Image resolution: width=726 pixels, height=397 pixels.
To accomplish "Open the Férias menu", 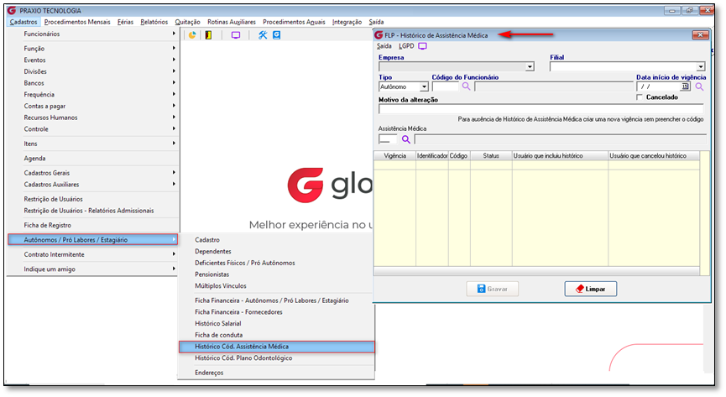I will (x=125, y=22).
